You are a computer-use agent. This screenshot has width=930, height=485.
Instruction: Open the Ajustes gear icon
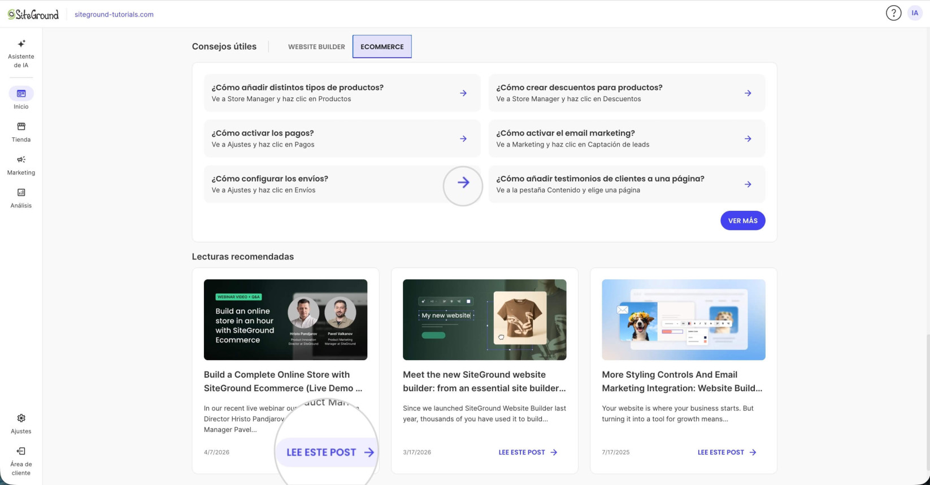click(x=21, y=418)
